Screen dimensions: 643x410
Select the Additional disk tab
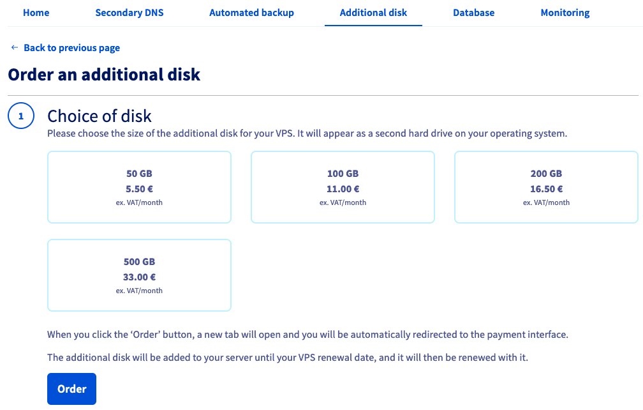373,13
